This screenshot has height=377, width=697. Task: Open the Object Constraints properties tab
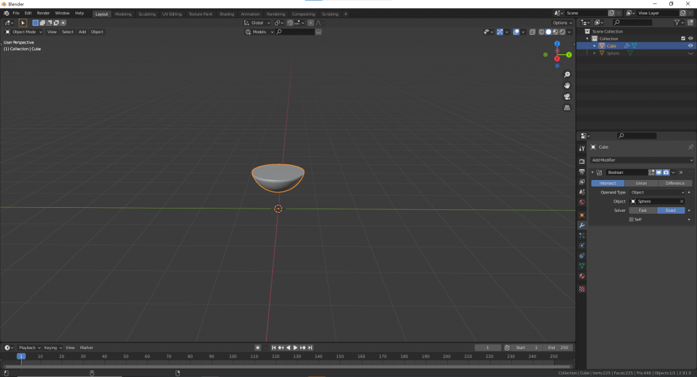pos(582,256)
